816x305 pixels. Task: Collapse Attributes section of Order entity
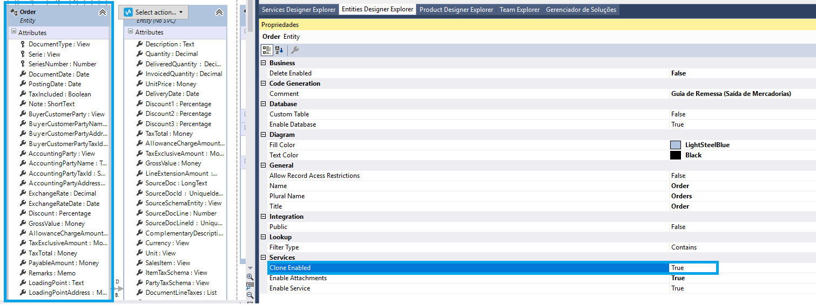(x=14, y=32)
